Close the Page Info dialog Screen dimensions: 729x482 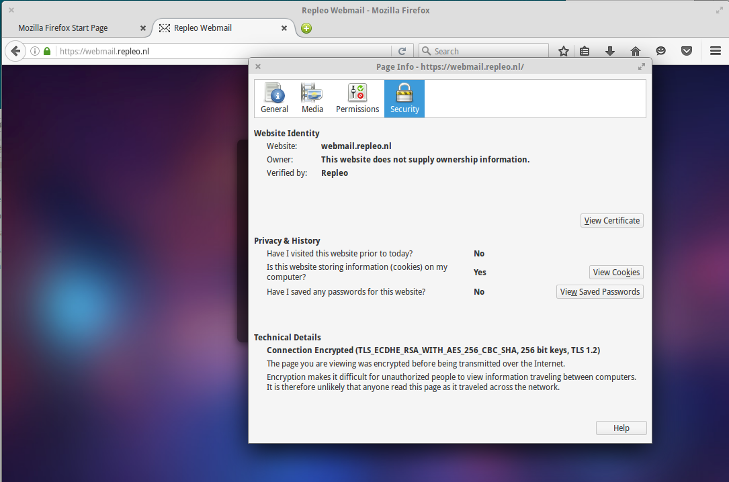pyautogui.click(x=258, y=66)
